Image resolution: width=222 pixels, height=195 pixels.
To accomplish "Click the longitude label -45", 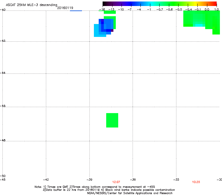I will pyautogui.click(x=3, y=180).
